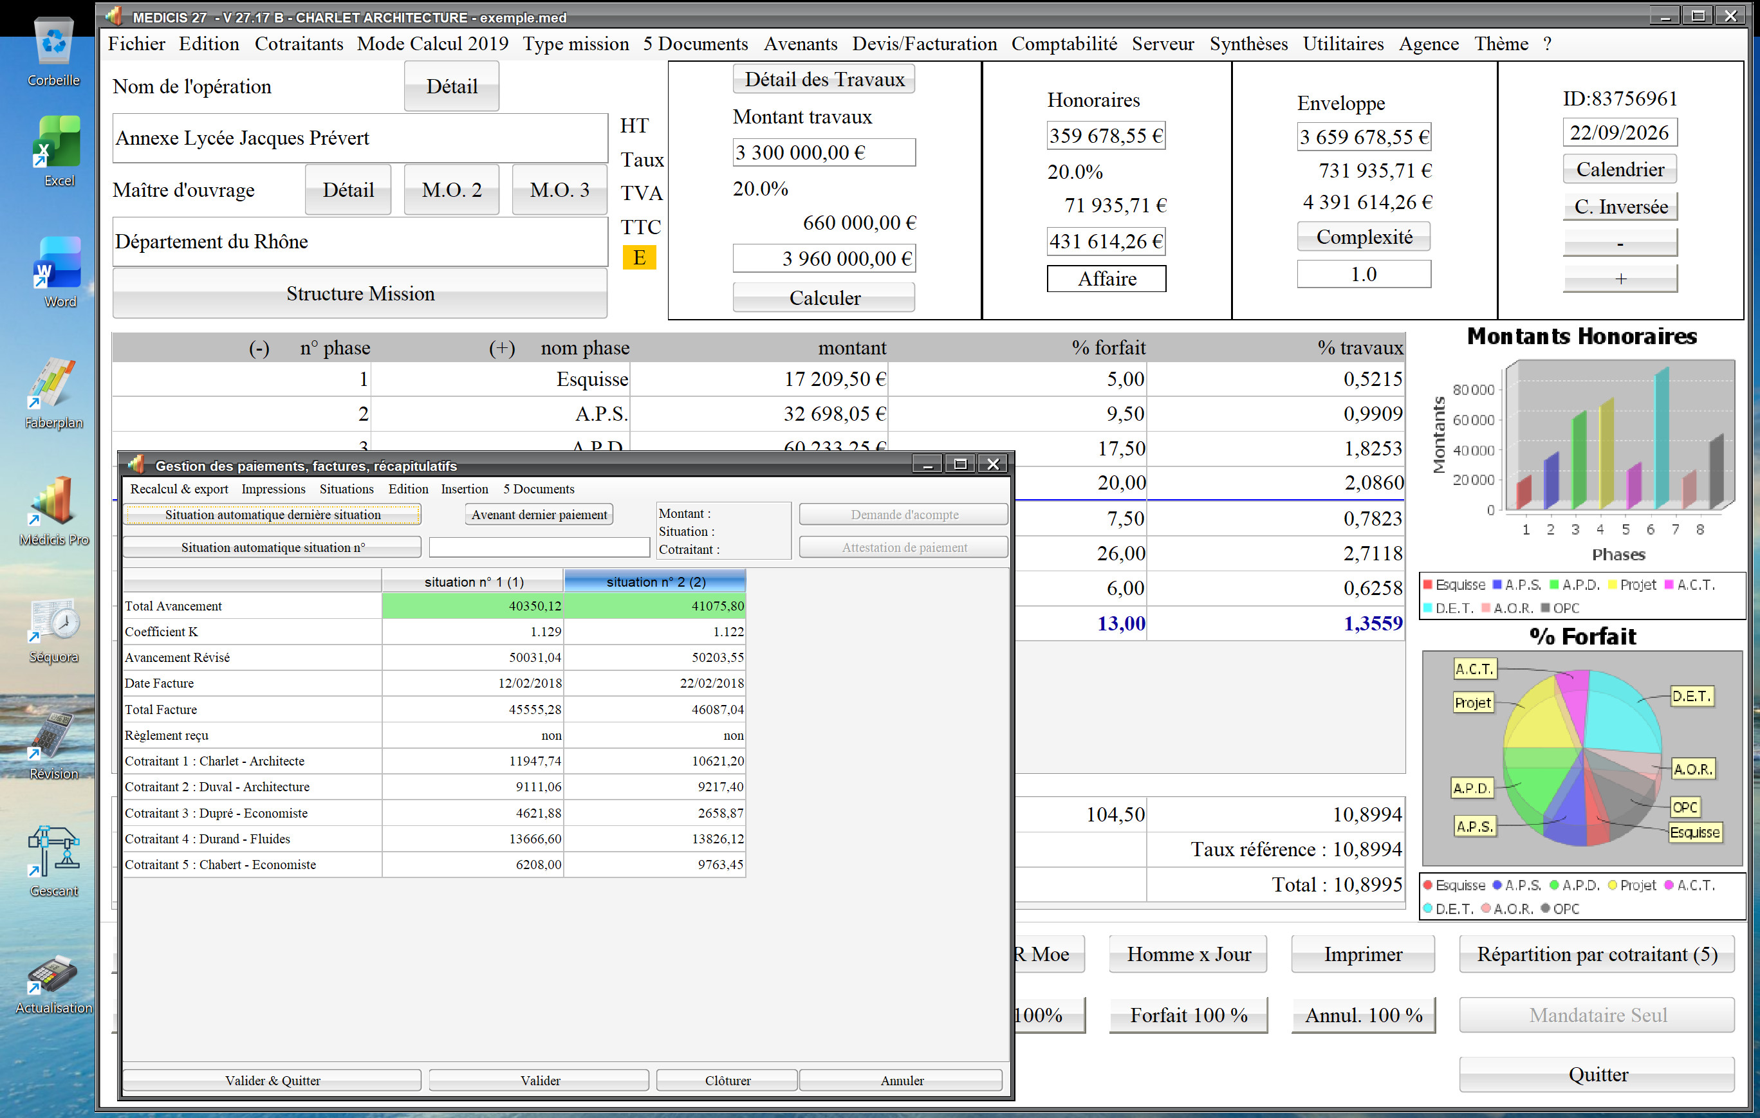Image resolution: width=1760 pixels, height=1118 pixels.
Task: Open the Gescant crane desktop shortcut
Action: [53, 862]
